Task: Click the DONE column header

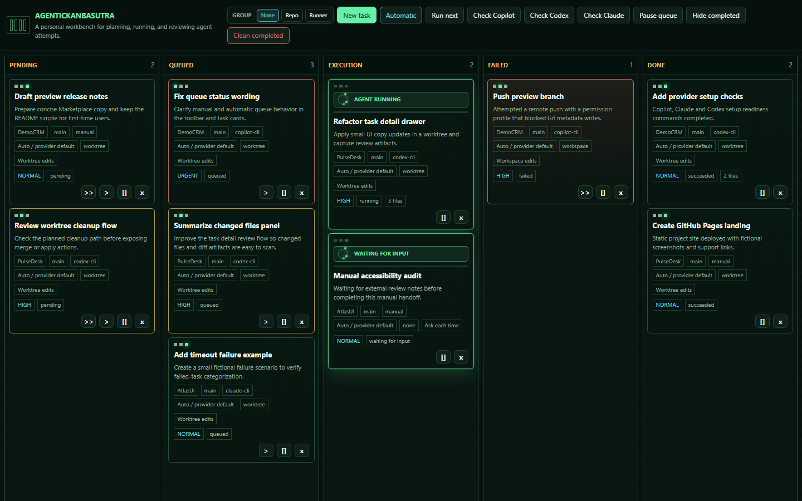Action: [720, 65]
